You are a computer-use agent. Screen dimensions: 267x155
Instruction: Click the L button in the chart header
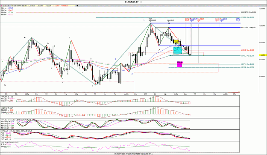tap(3, 6)
